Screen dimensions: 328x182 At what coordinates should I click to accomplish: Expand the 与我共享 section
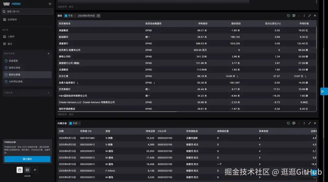[27, 93]
